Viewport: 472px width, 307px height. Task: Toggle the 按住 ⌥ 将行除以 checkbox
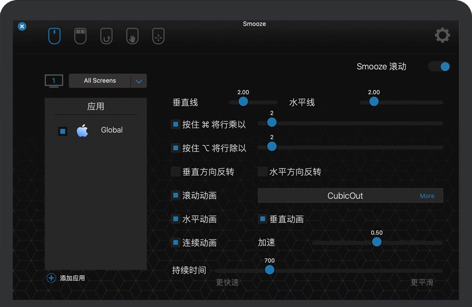176,148
